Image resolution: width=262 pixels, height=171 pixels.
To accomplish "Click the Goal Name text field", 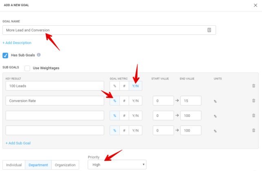I will point(102,30).
